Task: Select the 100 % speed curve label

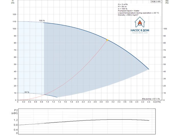Action: (x=42, y=20)
